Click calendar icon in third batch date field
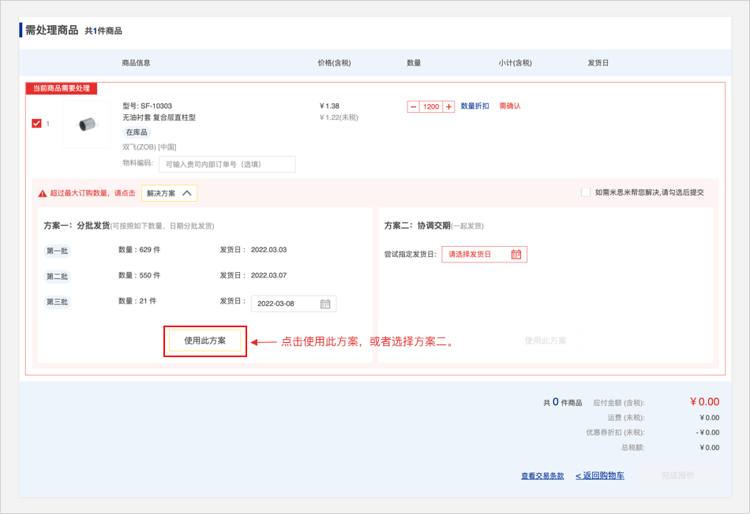 [x=325, y=304]
